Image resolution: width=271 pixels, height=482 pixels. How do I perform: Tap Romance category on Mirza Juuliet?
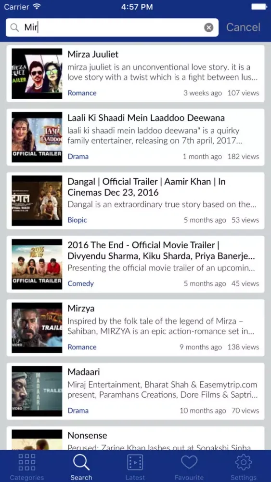pos(82,93)
